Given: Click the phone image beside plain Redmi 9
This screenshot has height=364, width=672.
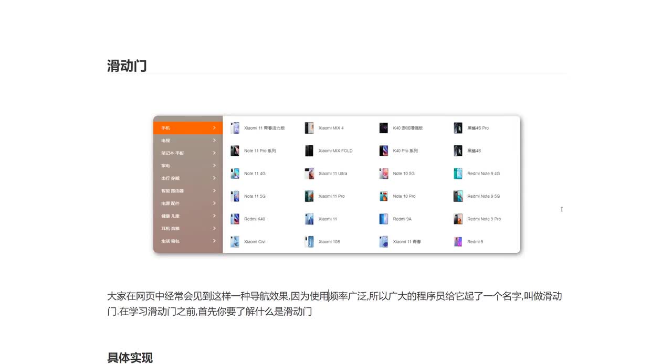Looking at the screenshot, I should point(458,242).
